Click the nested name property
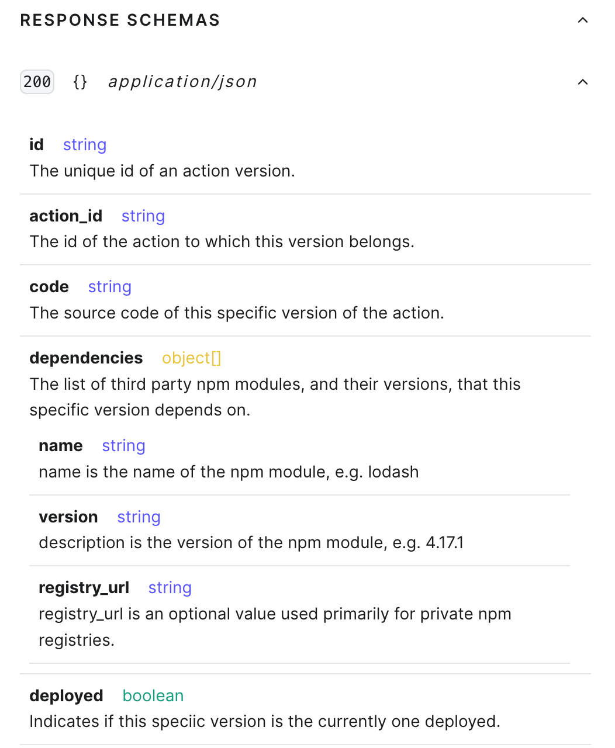The width and height of the screenshot is (615, 748). pyautogui.click(x=61, y=446)
